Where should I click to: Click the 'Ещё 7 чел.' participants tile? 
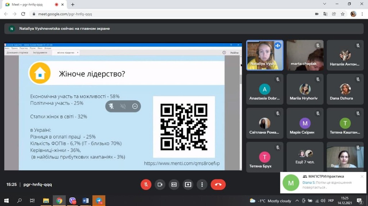pyautogui.click(x=305, y=157)
